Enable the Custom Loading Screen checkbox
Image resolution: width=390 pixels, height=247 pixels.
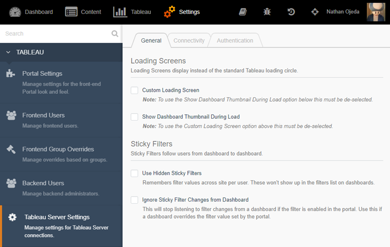pos(134,90)
